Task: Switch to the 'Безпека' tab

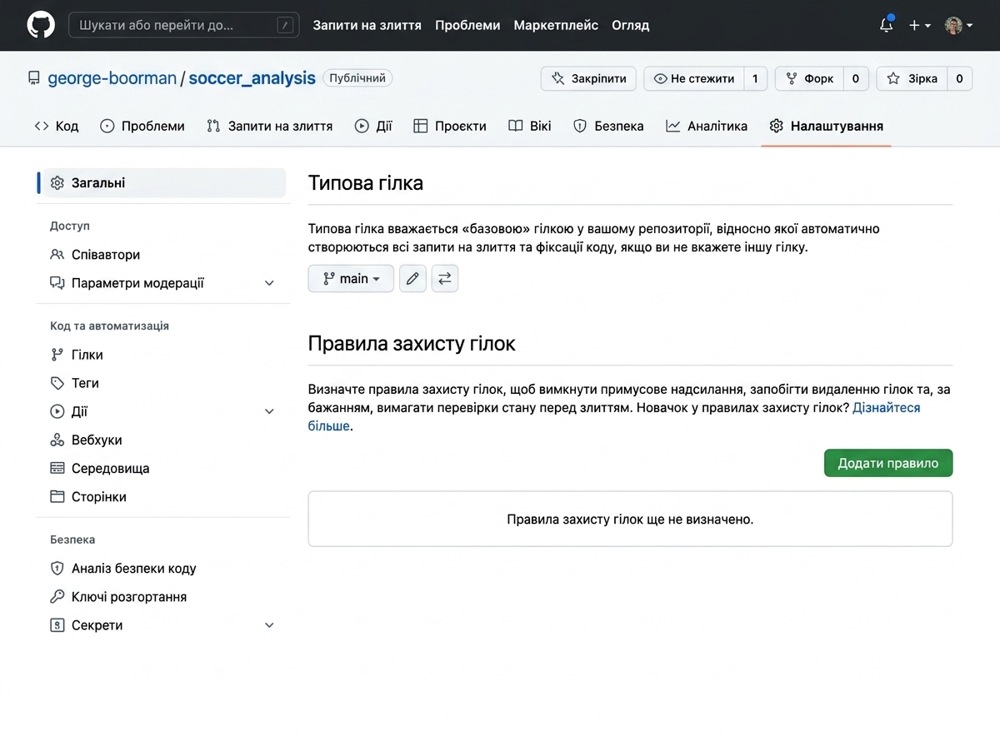Action: 608,126
